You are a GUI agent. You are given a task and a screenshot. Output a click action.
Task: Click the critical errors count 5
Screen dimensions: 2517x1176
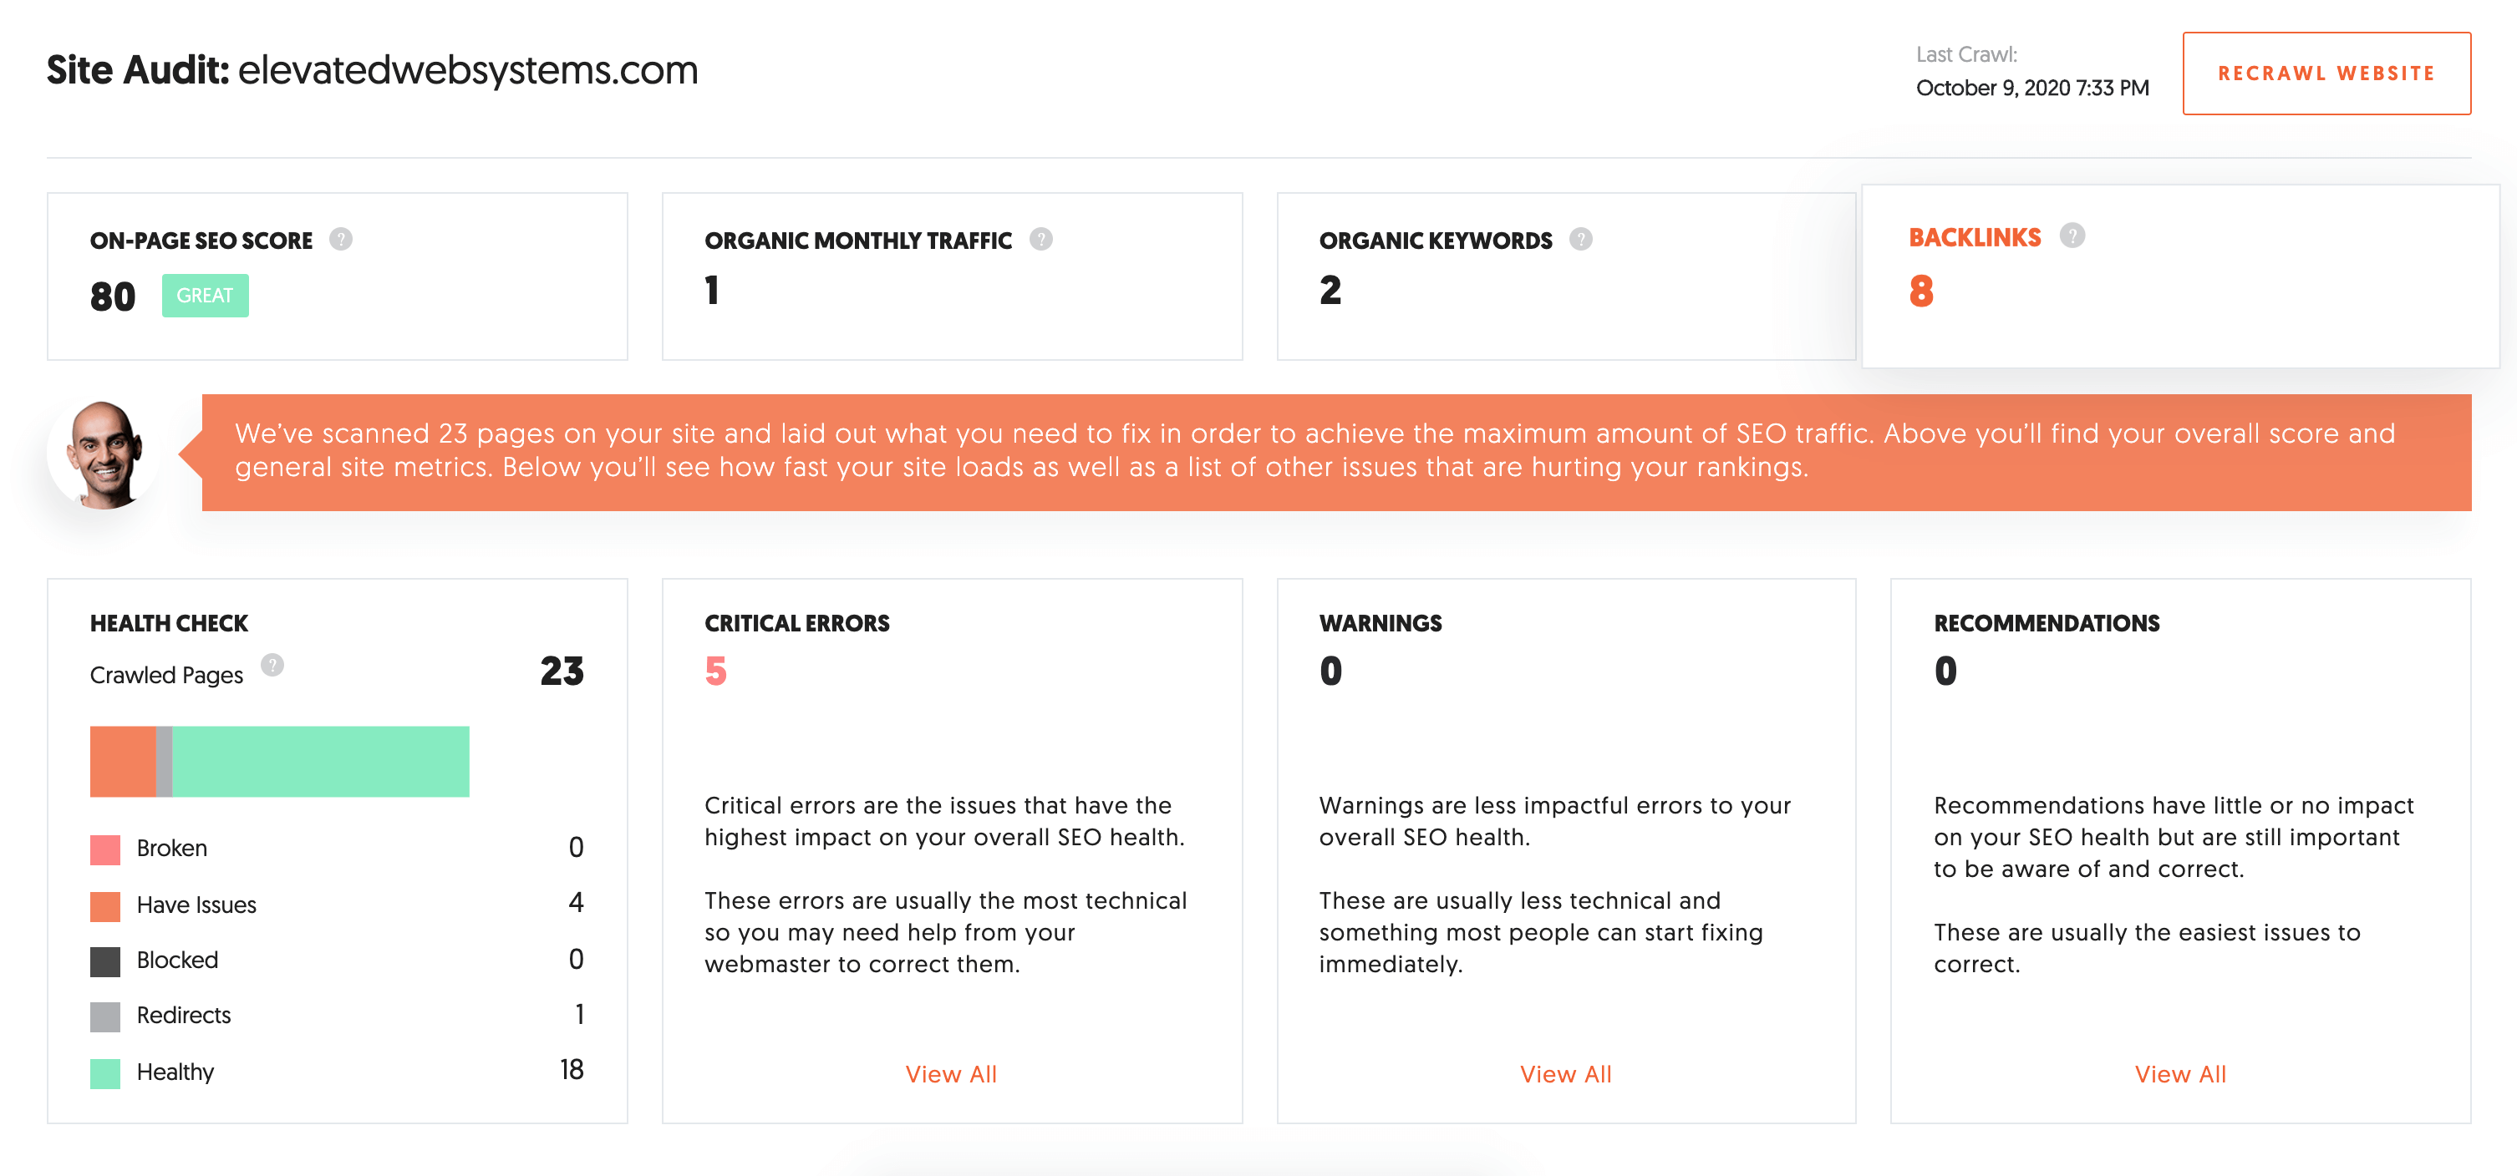(x=715, y=671)
